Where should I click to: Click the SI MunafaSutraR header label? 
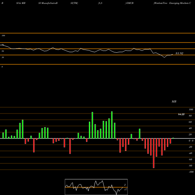(x=48, y=3)
